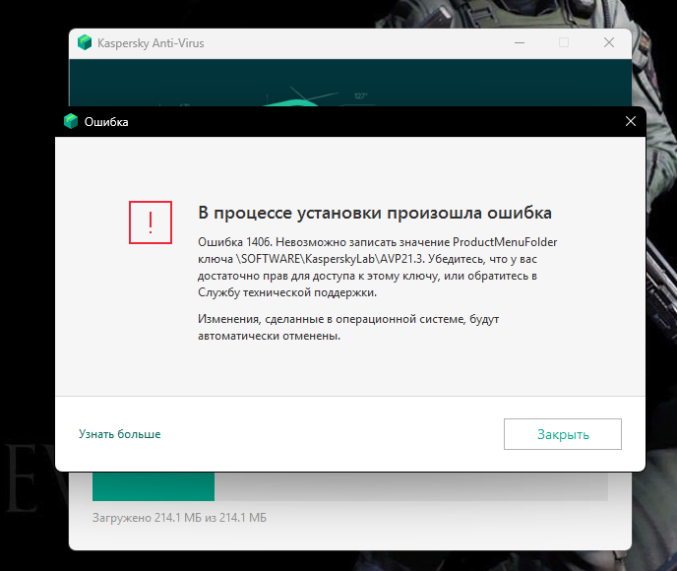677x571 pixels.
Task: Click the Kaspersky Anti-Virus title text
Action: click(151, 43)
